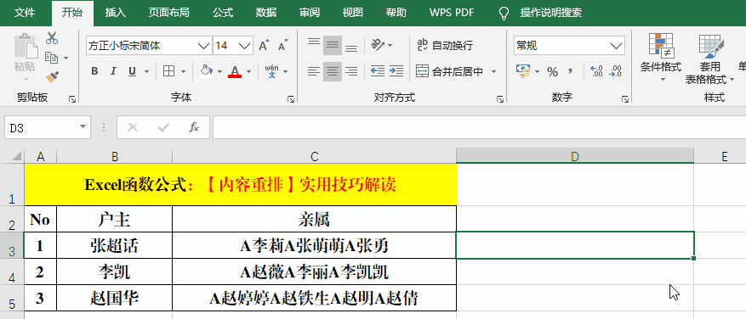Select cell containing 张超话
This screenshot has height=319, width=746.
(x=115, y=245)
